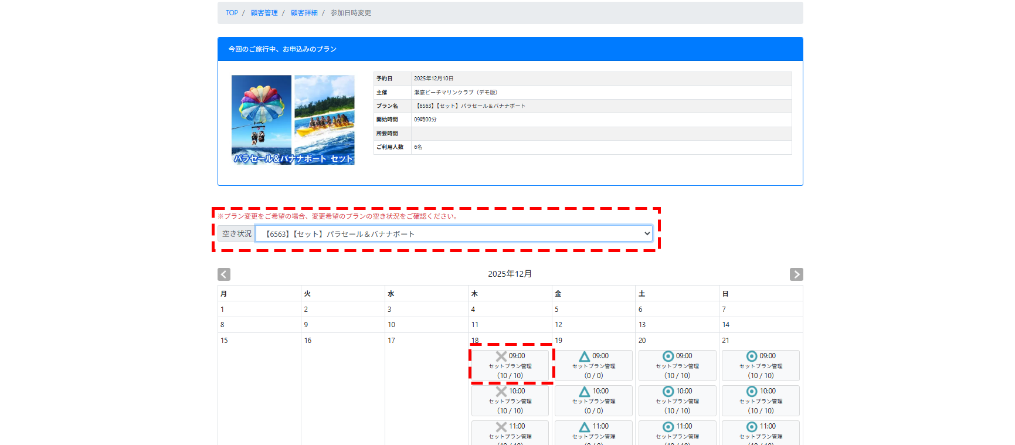
Task: Click the 11:00 slot on December 18
Action: tap(510, 432)
